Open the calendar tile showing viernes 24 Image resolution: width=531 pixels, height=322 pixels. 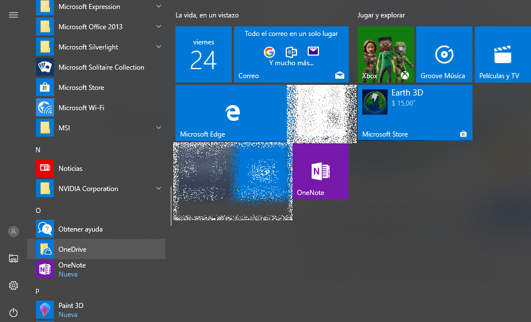pyautogui.click(x=204, y=55)
